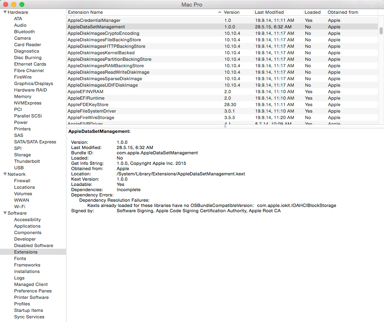Viewport: 384px width, 322px height.
Task: Open Preference Panes section
Action: pos(33,291)
